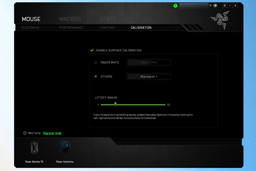Open the Customize sub-tab
Image resolution: width=256 pixels, height=171 pixels.
click(31, 28)
